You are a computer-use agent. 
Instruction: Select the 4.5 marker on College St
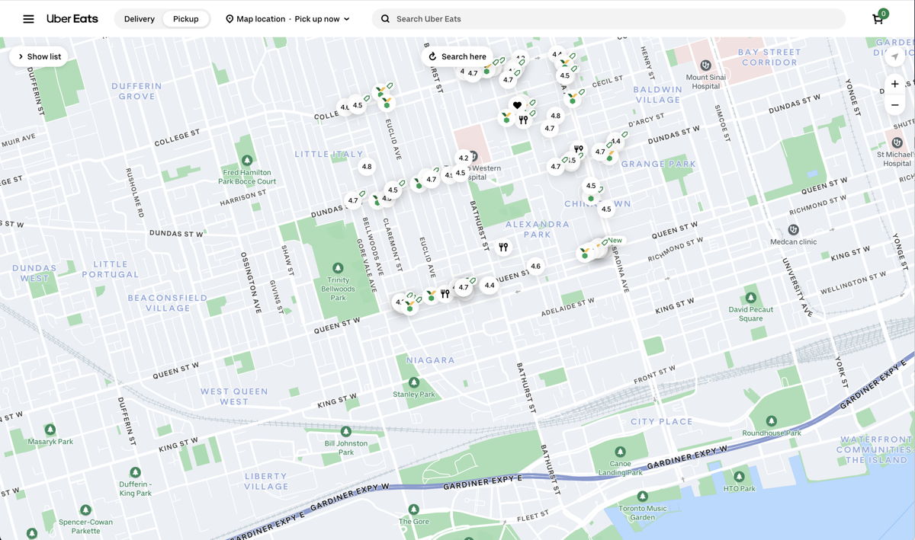coord(358,106)
